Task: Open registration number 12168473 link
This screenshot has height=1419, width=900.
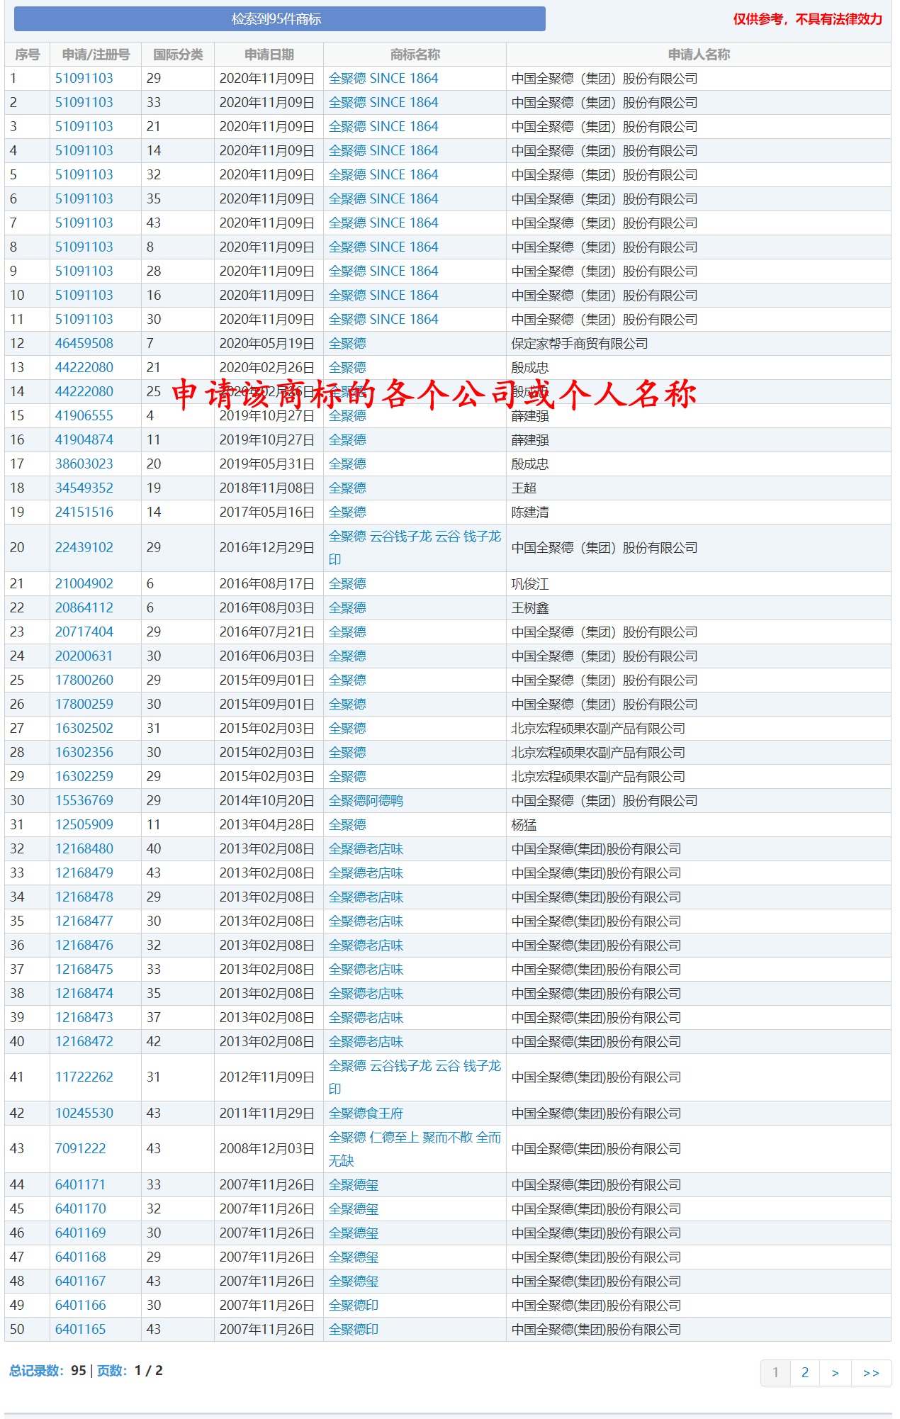Action: pos(84,1018)
